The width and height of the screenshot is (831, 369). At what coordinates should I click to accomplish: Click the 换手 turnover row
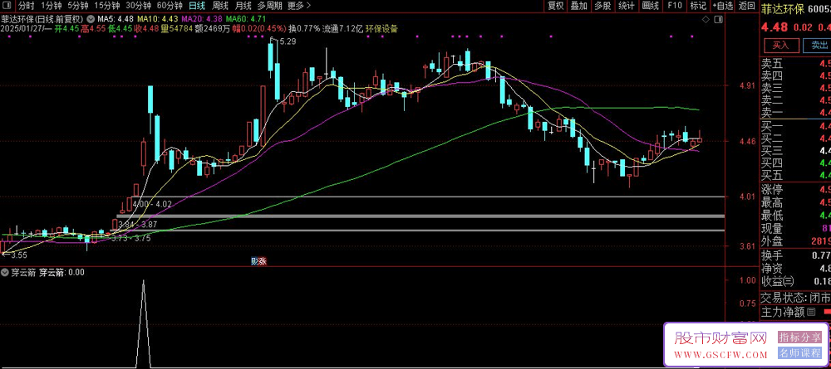pyautogui.click(x=795, y=256)
